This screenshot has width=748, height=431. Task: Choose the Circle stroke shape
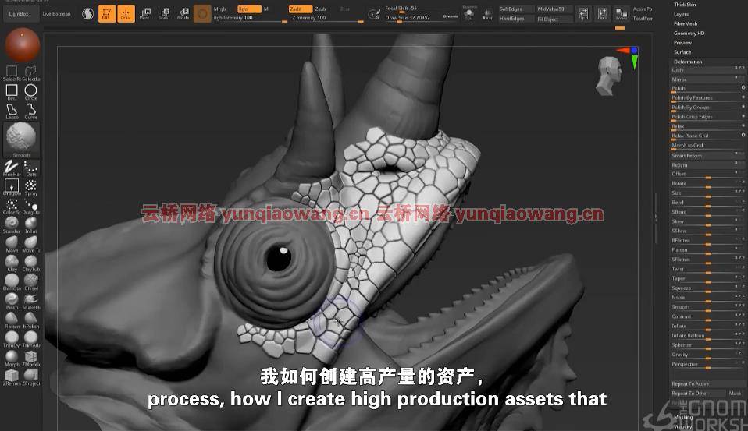[31, 91]
